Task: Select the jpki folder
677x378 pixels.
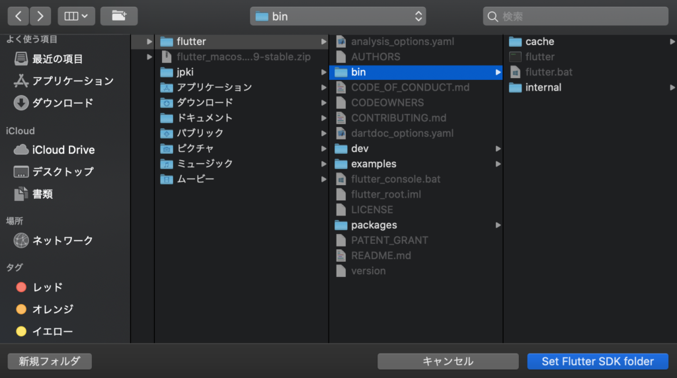Action: [x=242, y=72]
